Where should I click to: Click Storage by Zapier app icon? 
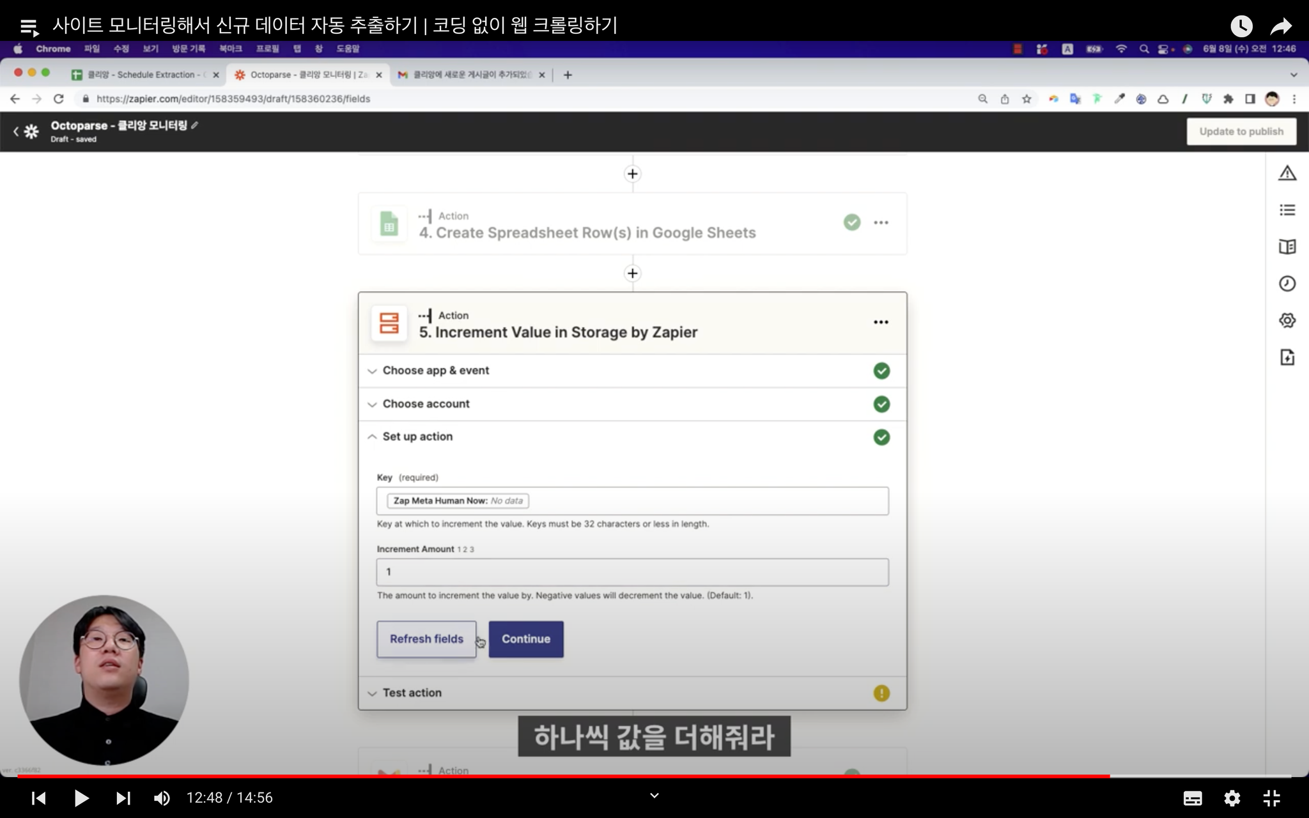(x=389, y=323)
